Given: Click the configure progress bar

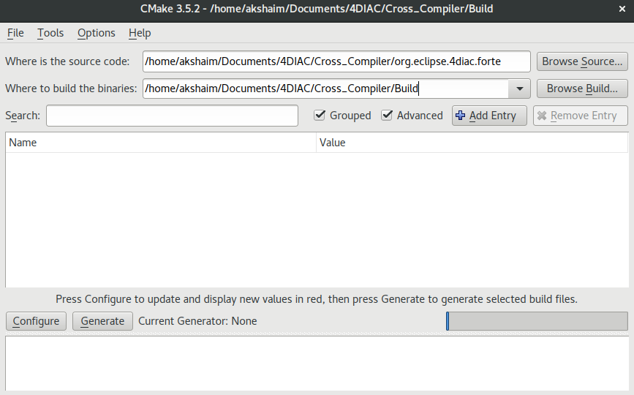Looking at the screenshot, I should pyautogui.click(x=537, y=321).
